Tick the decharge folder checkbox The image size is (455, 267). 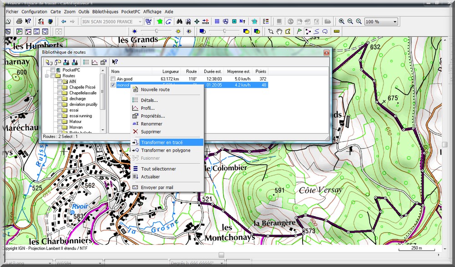pyautogui.click(x=60, y=99)
